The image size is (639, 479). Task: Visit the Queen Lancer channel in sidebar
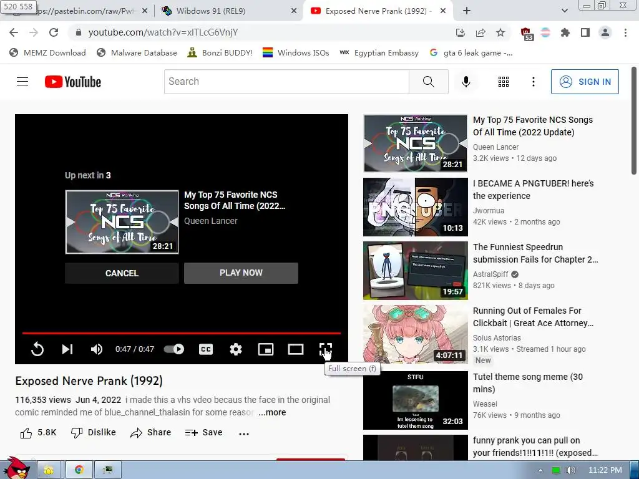(495, 147)
